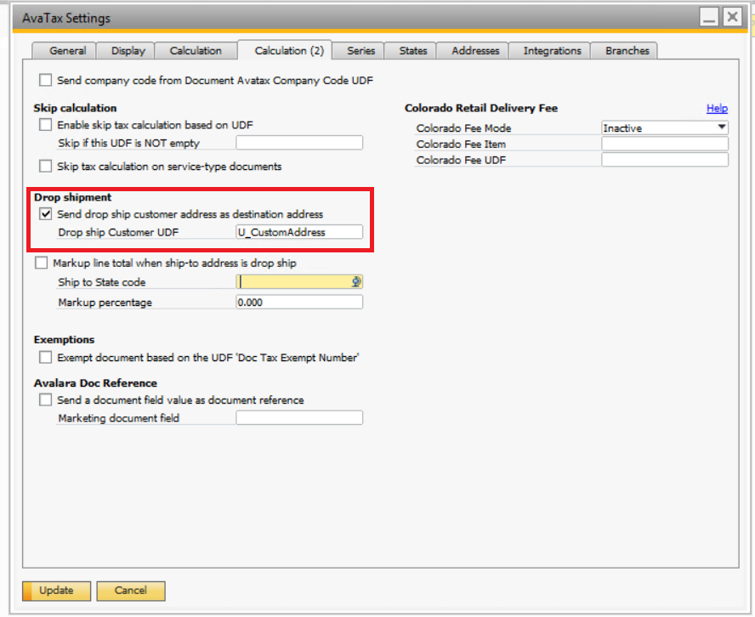Viewport: 755px width, 617px height.
Task: Click the Colorado Retail Delivery Fee heading
Action: (481, 108)
